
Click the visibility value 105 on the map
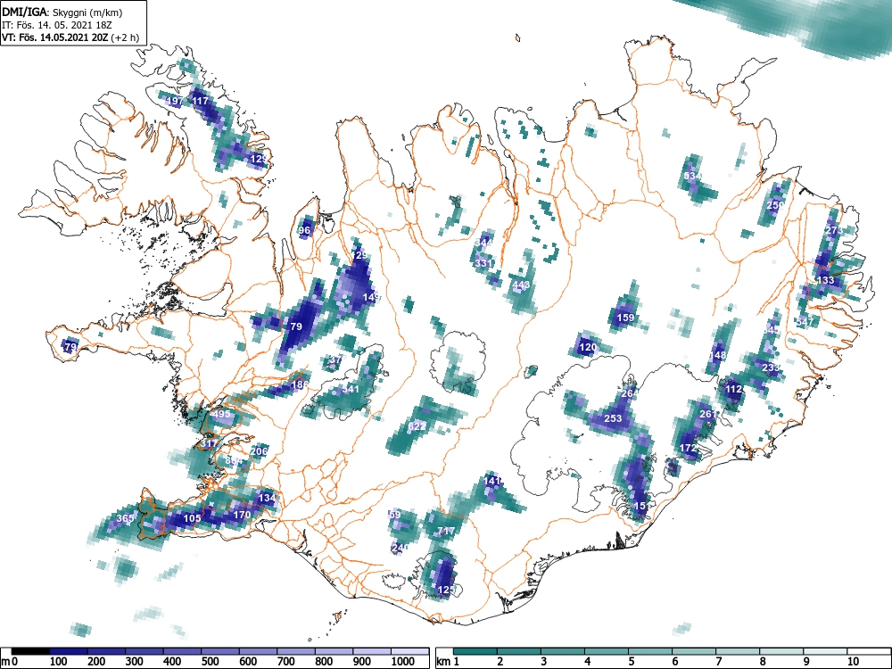(193, 518)
